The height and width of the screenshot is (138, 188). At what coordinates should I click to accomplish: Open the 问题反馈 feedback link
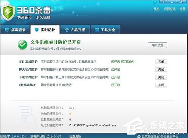click(170, 9)
